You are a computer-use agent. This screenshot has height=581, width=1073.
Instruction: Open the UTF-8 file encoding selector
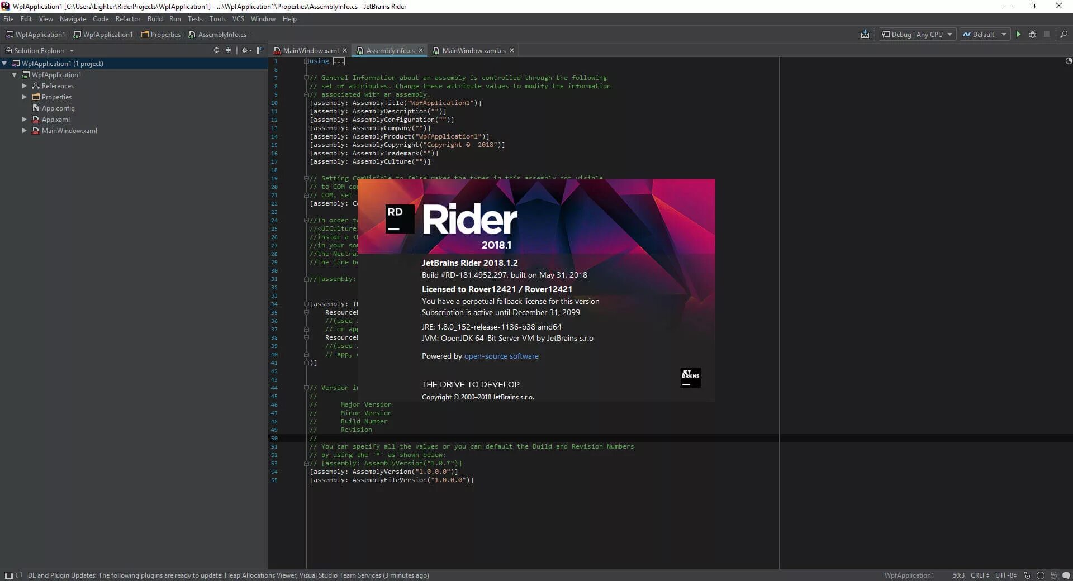(x=1005, y=575)
